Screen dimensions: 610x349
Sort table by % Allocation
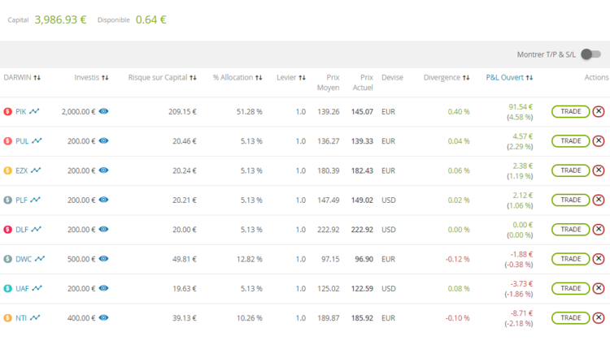tap(259, 78)
